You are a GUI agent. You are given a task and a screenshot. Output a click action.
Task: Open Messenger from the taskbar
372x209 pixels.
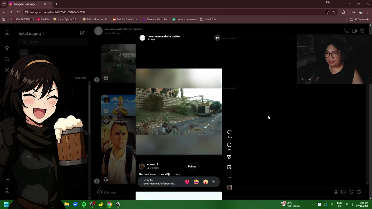pos(75,204)
